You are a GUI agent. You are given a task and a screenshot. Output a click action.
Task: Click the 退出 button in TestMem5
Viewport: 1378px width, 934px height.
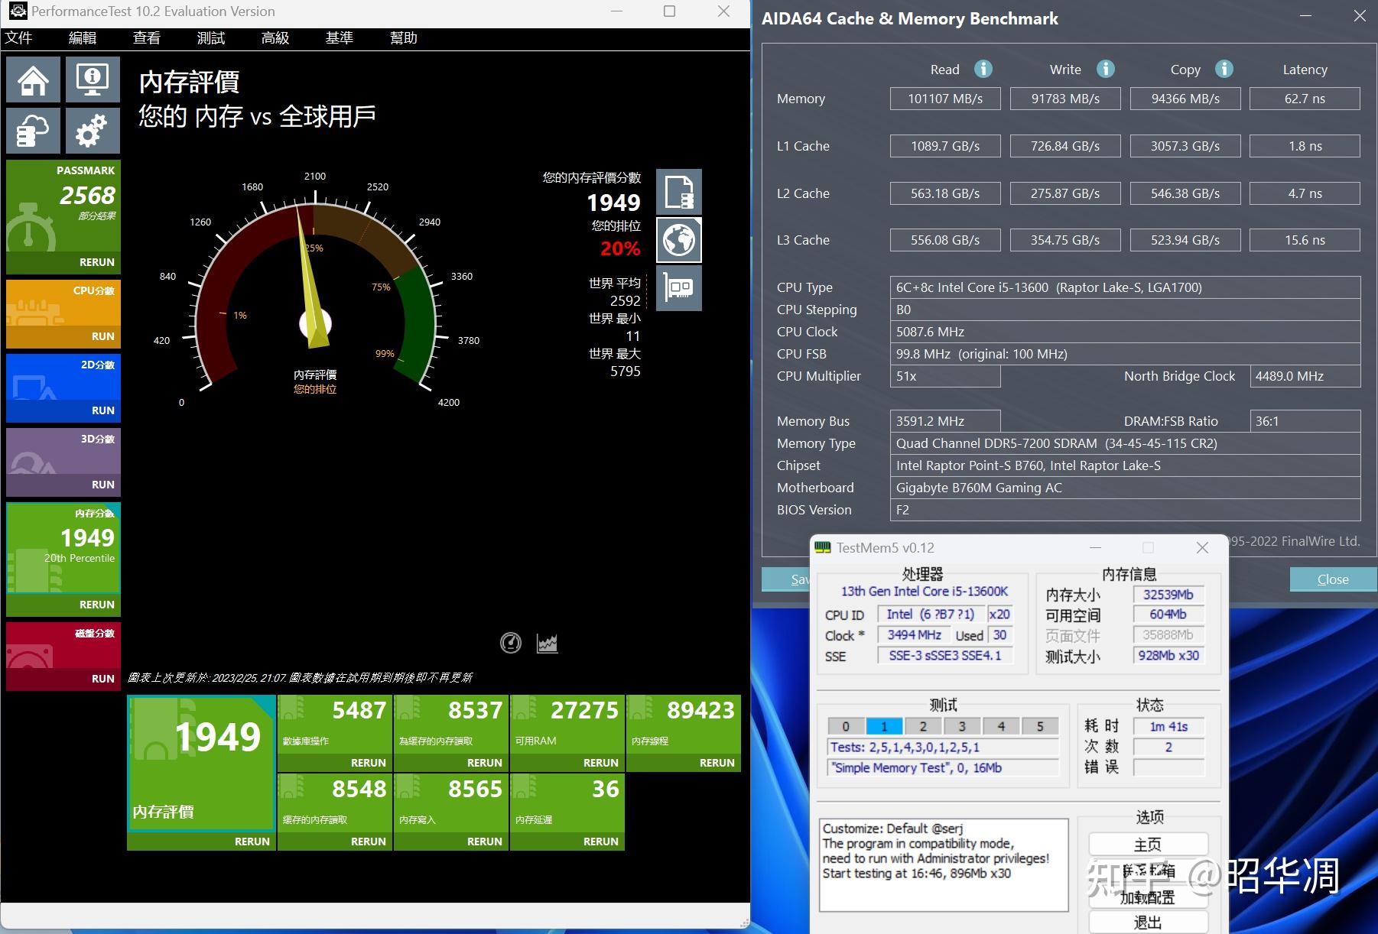pos(1148,923)
